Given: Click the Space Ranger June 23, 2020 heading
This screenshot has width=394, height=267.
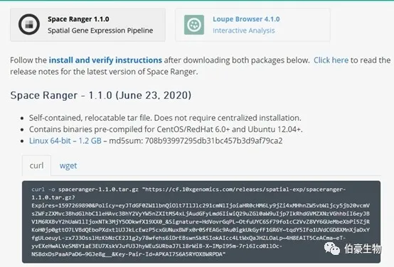Looking at the screenshot, I should (101, 95).
